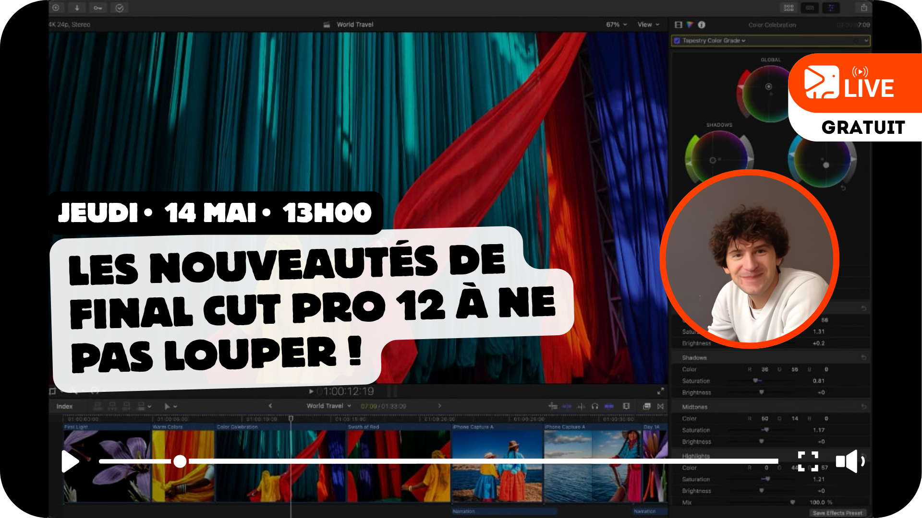Open the effects browser icon
This screenshot has width=922, height=518.
647,406
